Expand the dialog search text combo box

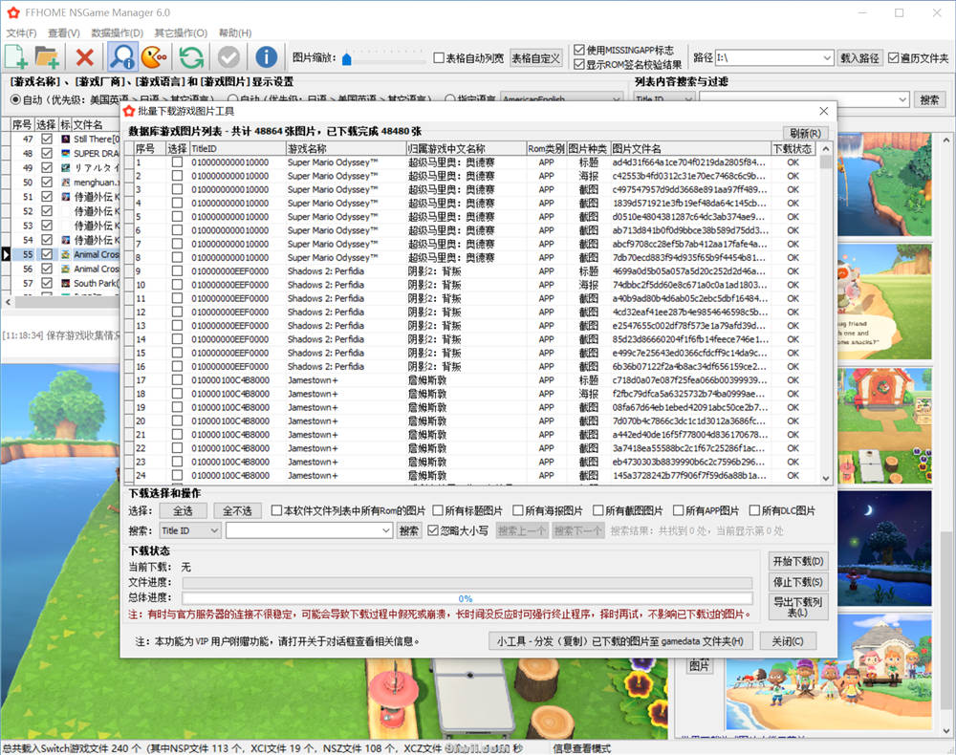point(386,530)
